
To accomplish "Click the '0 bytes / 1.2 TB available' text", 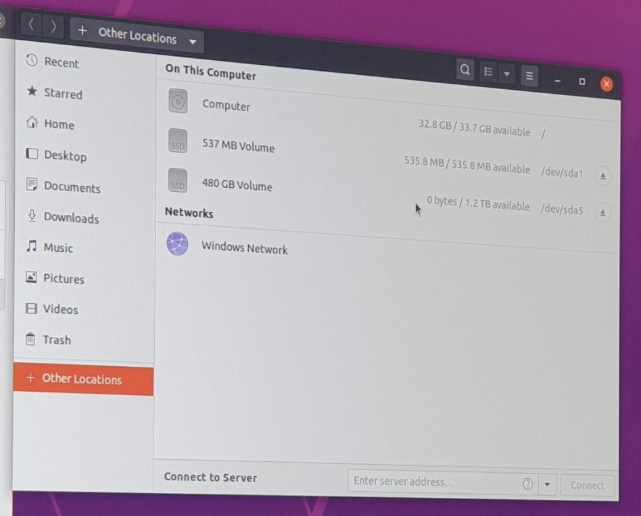I will [478, 203].
